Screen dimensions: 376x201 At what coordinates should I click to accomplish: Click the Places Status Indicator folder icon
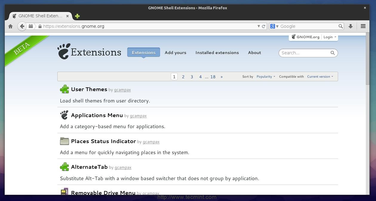click(64, 141)
